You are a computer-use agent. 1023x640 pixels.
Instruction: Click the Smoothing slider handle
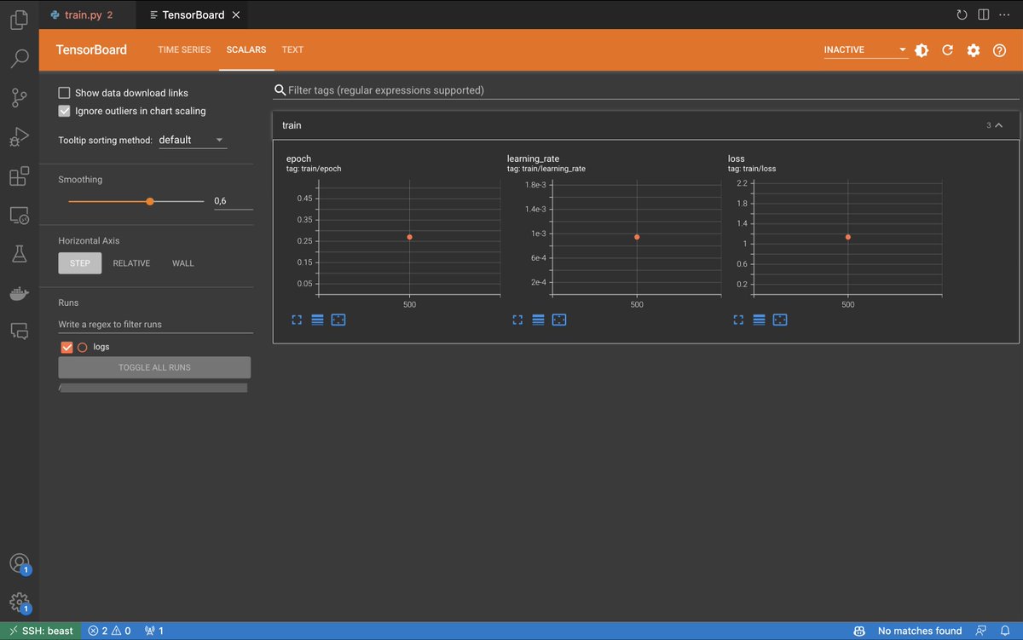tap(150, 201)
